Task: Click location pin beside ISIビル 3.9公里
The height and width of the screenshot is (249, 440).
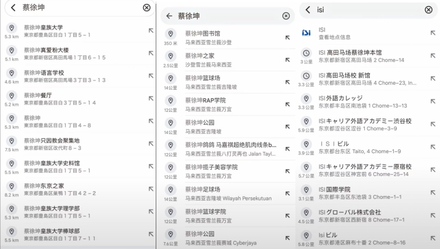Action: (x=306, y=144)
